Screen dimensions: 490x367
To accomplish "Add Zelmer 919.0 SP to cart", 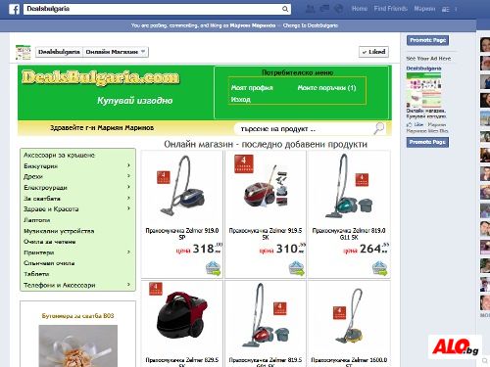I will point(213,268).
